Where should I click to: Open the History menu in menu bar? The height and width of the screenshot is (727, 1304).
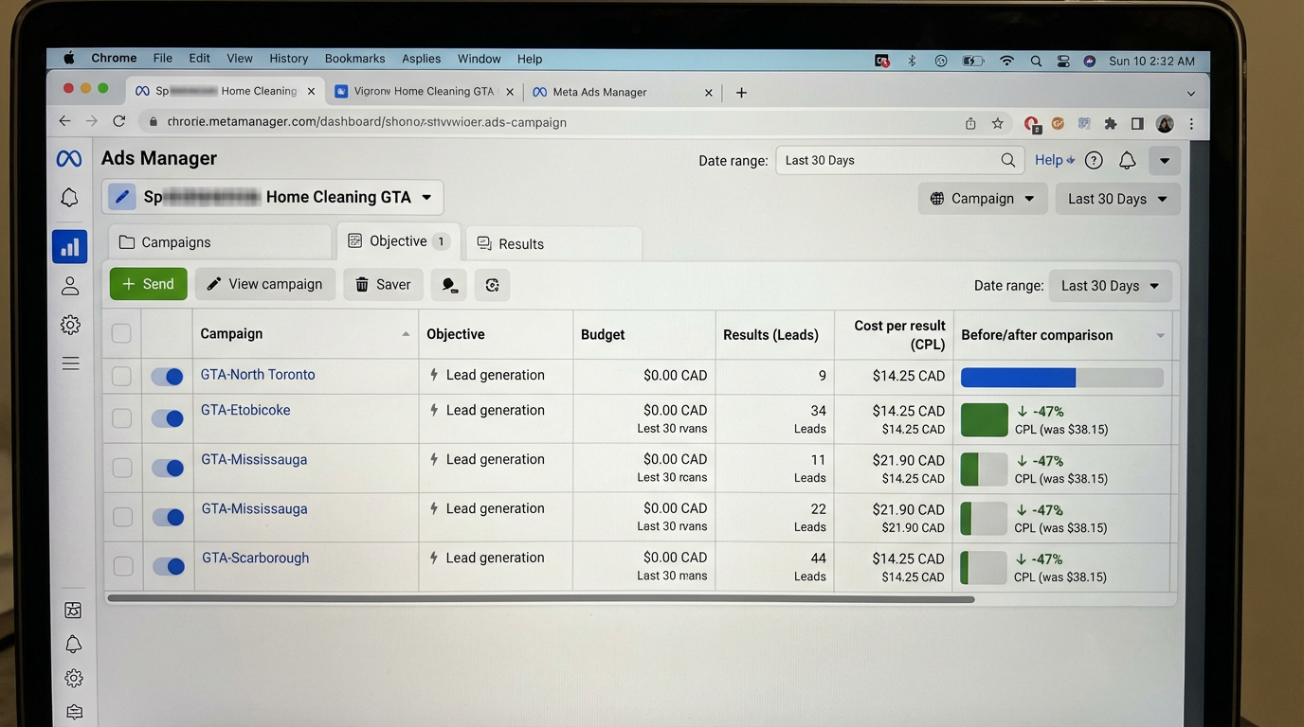click(x=288, y=59)
